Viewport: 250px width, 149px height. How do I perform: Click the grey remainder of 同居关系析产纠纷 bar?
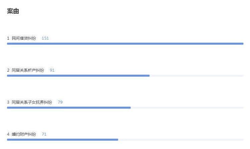pyautogui.click(x=197, y=76)
